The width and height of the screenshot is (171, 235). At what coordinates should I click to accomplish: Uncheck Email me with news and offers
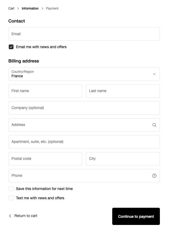11,47
